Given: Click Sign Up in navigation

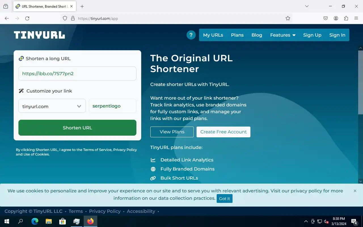Looking at the screenshot, I should (312, 35).
